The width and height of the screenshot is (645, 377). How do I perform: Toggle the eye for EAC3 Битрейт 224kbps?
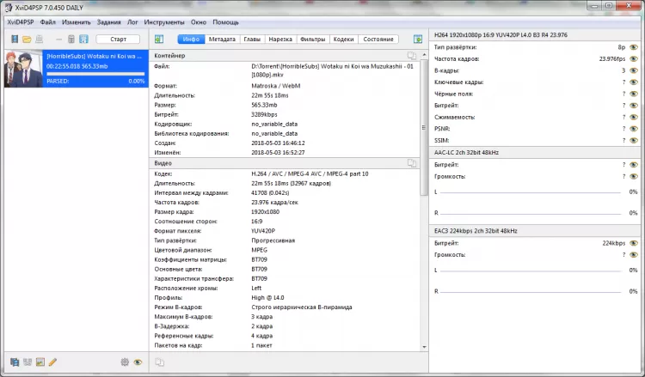[634, 243]
